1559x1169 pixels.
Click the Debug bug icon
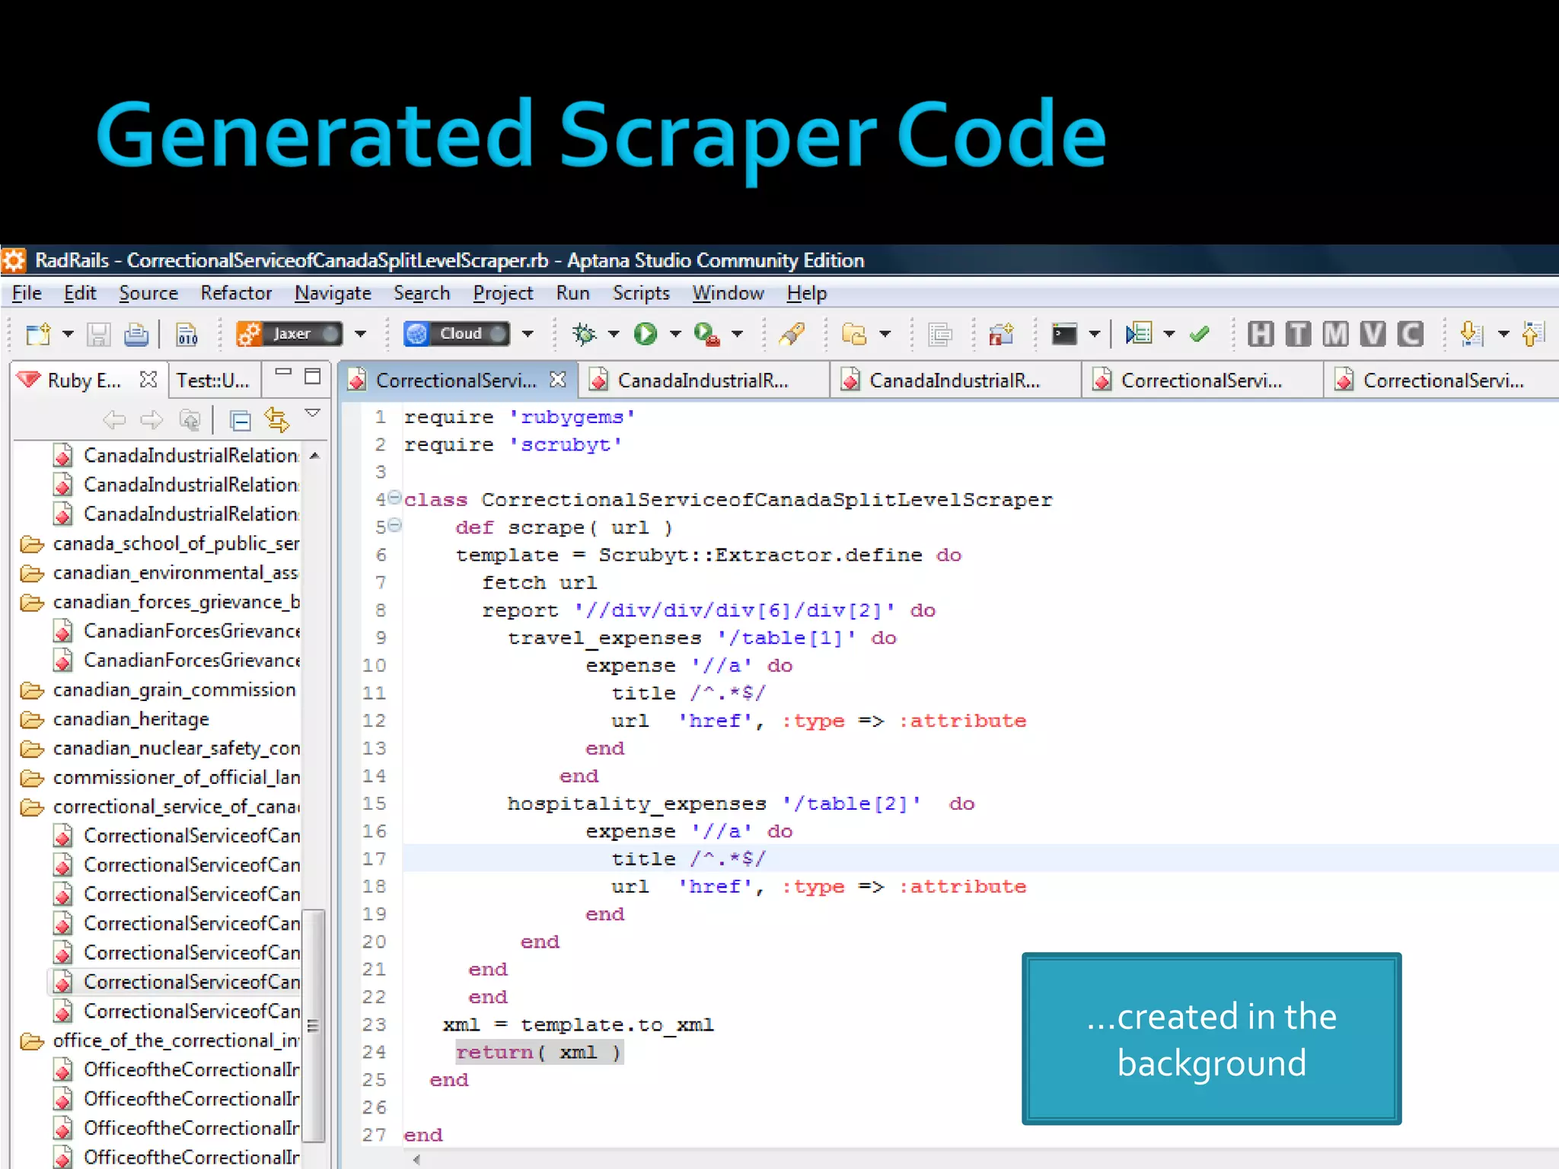(x=584, y=333)
